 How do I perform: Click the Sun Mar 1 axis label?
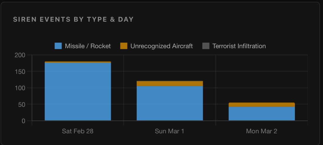point(170,131)
